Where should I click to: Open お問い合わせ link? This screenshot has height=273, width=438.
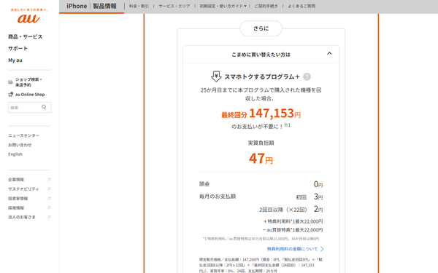20,145
